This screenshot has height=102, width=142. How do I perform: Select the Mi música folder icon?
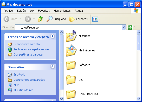coord(71,36)
